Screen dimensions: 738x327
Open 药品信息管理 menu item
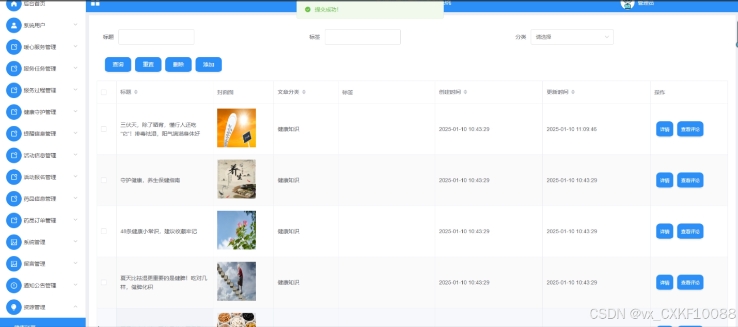43,199
